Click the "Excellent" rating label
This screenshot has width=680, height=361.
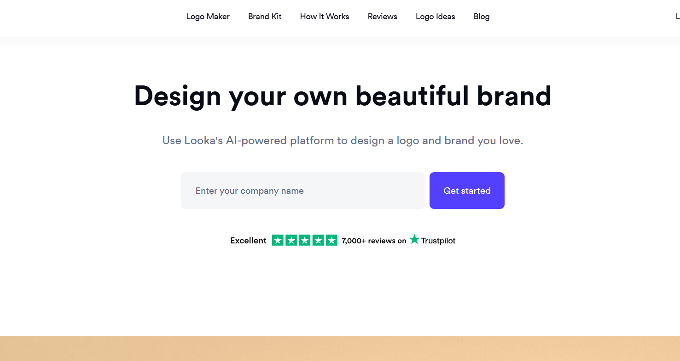(x=248, y=241)
